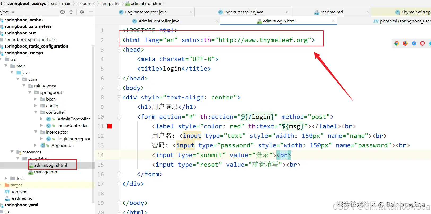Click line number 14 in gutter
This screenshot has width=431, height=214.
click(101, 155)
